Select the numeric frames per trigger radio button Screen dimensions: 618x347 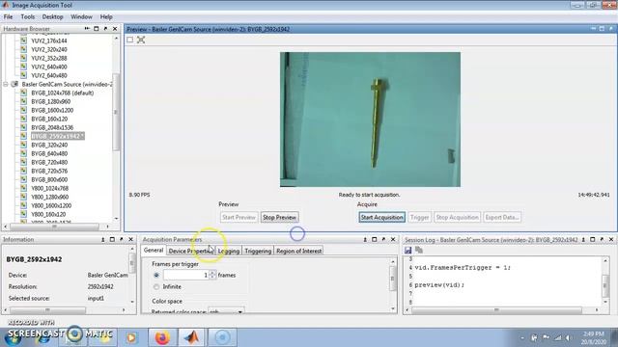pyautogui.click(x=156, y=275)
